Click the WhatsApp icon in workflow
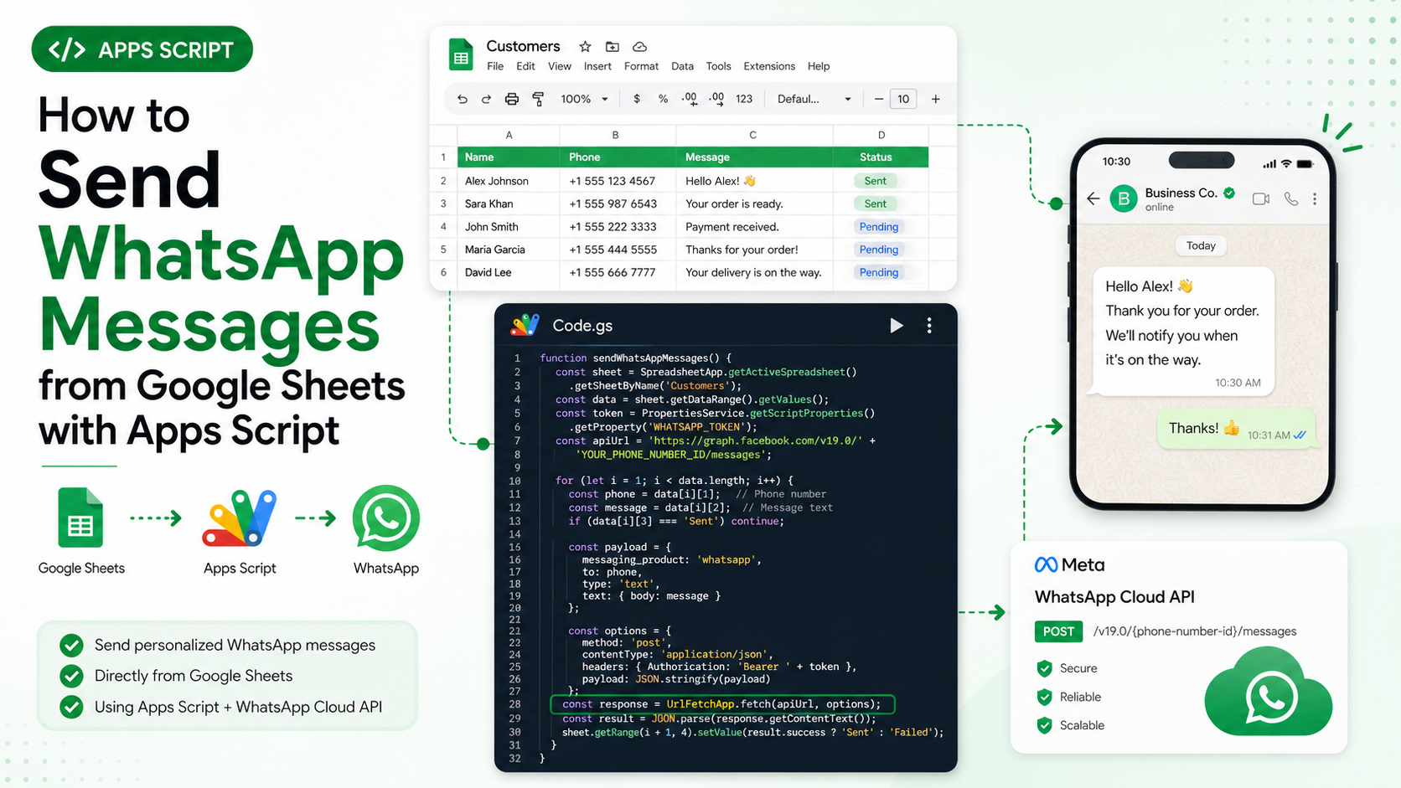 pyautogui.click(x=386, y=518)
